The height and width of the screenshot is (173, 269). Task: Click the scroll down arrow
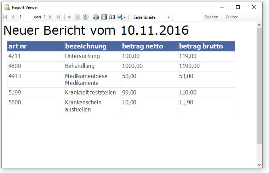pyautogui.click(x=259, y=165)
